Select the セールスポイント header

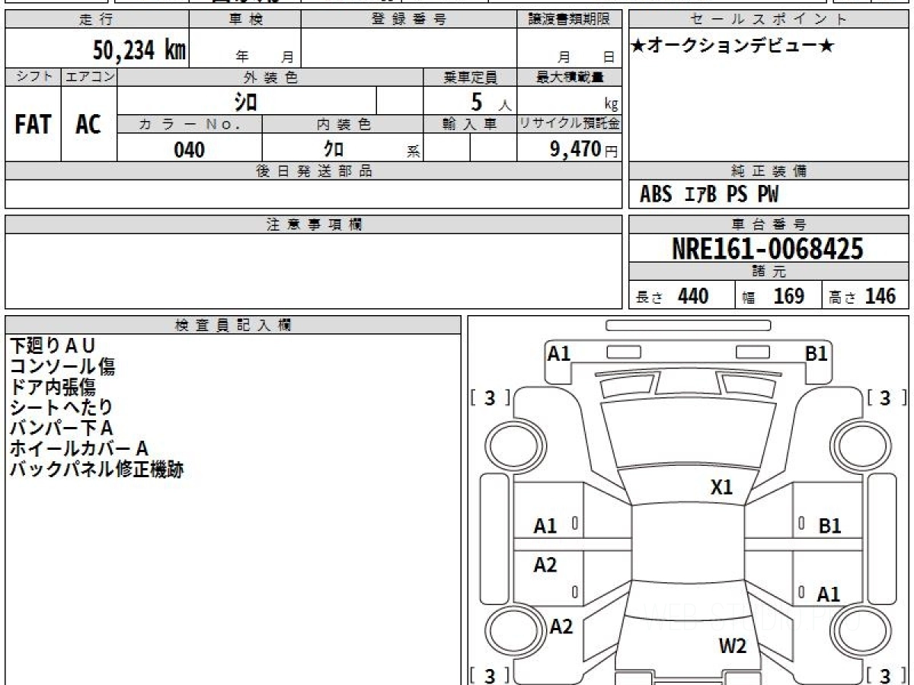(769, 21)
